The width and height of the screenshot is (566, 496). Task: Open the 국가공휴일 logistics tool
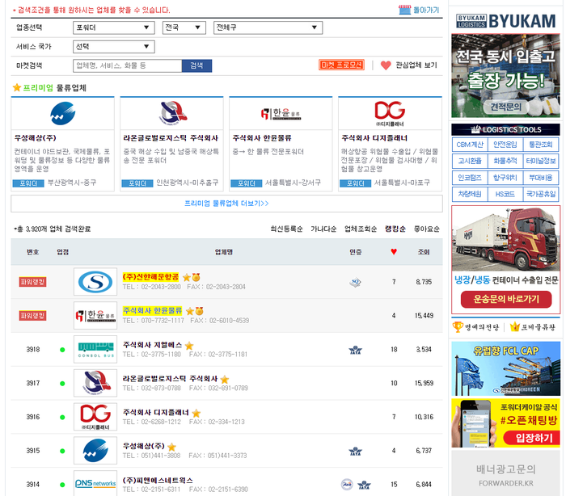tap(541, 194)
